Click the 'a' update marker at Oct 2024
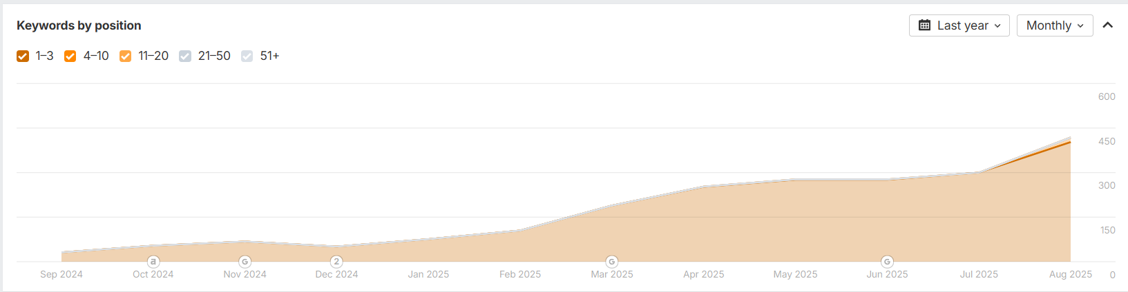The image size is (1128, 292). coord(153,262)
